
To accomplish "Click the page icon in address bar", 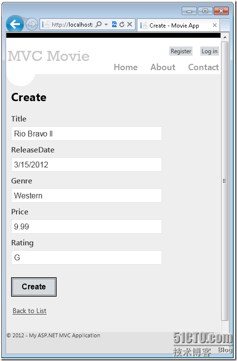I will 45,24.
